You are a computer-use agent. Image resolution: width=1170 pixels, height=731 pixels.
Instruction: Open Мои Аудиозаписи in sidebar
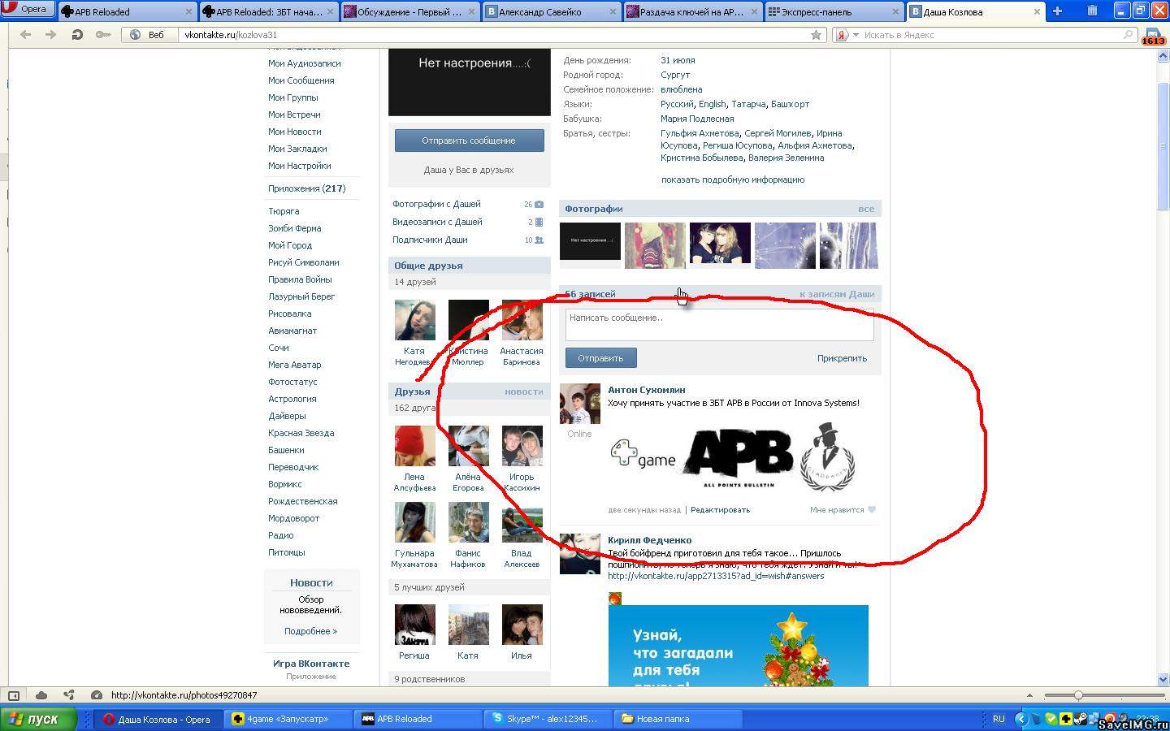point(304,63)
